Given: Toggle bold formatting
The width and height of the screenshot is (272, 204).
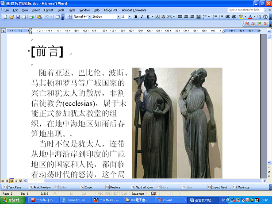Looking at the screenshot, I should [136, 17].
